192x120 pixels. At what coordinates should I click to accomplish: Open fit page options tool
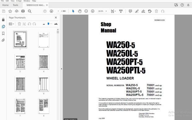[113, 11]
